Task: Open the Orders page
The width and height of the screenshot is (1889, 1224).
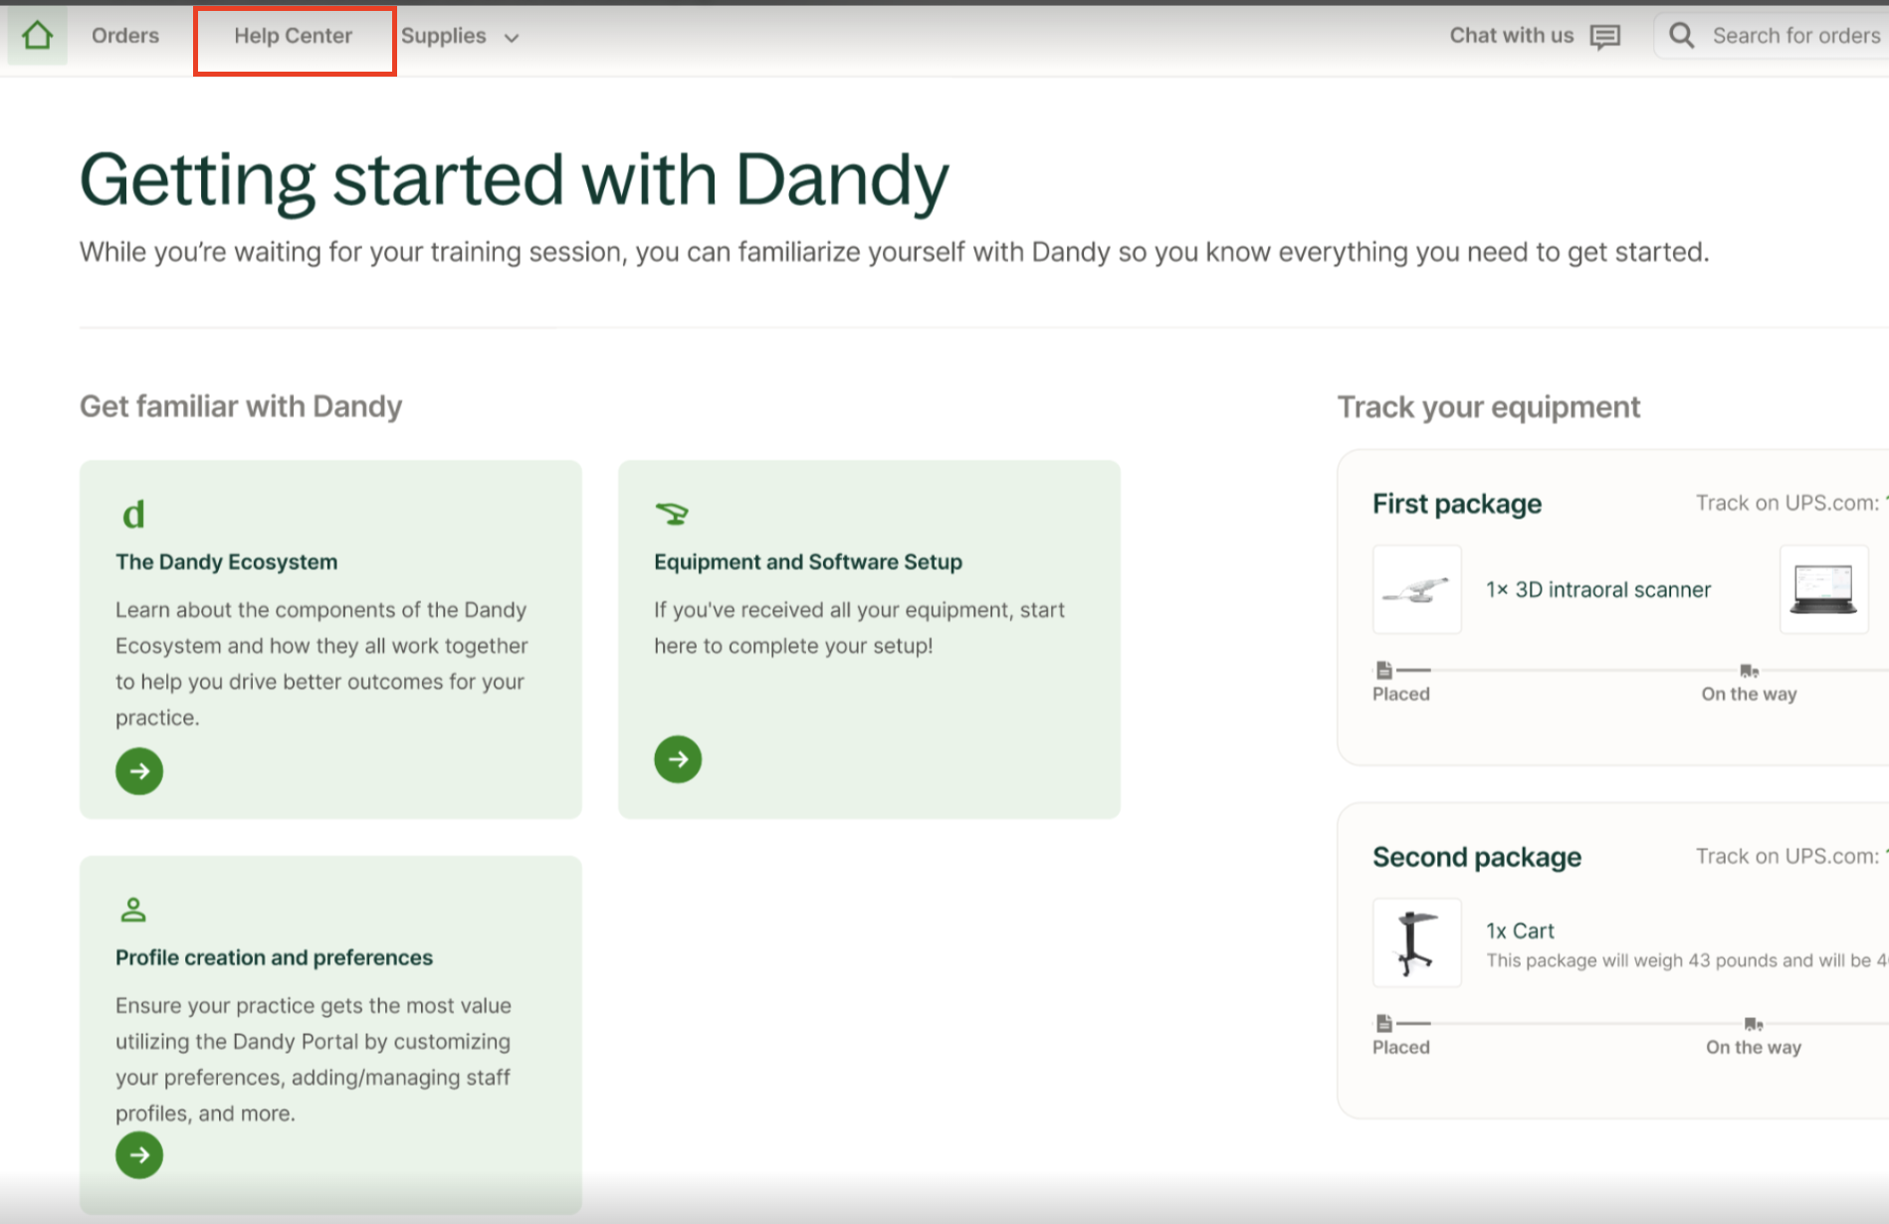Action: click(125, 36)
